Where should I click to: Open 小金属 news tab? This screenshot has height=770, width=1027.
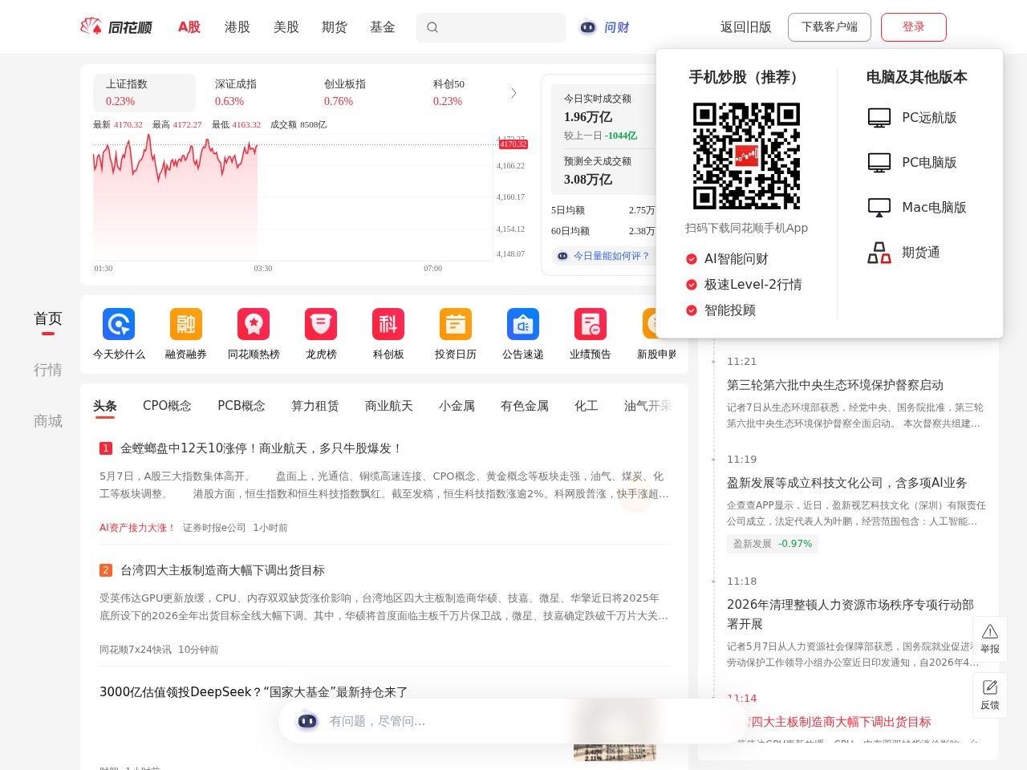[x=457, y=406]
